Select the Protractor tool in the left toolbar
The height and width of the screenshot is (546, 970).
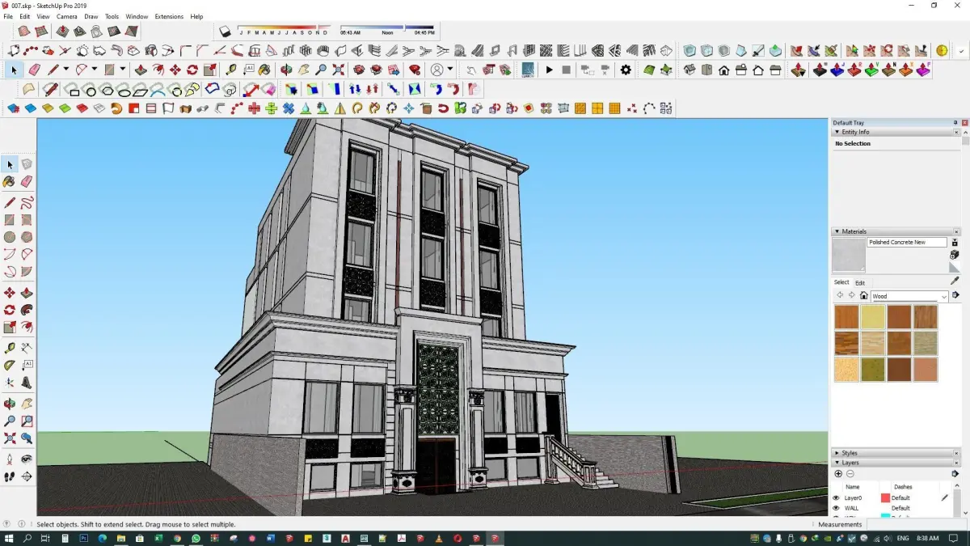click(10, 366)
